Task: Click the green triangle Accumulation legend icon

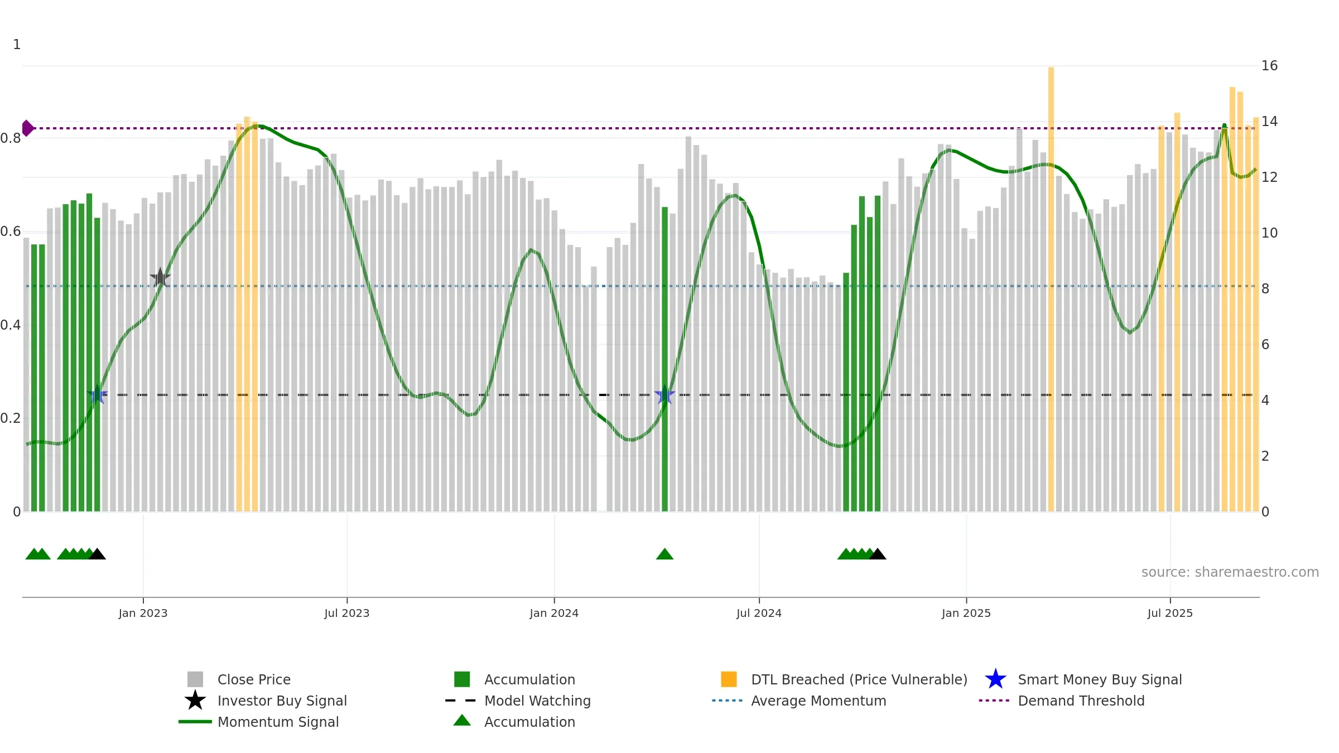Action: [x=462, y=721]
